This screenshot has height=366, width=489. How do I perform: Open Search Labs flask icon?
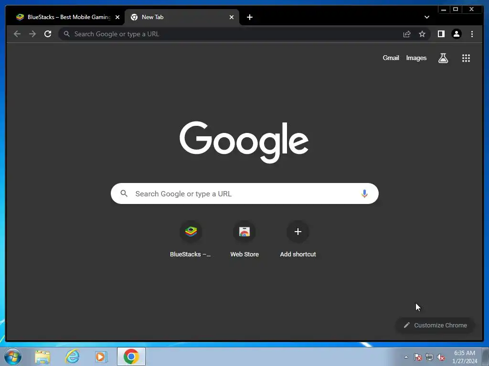point(443,58)
